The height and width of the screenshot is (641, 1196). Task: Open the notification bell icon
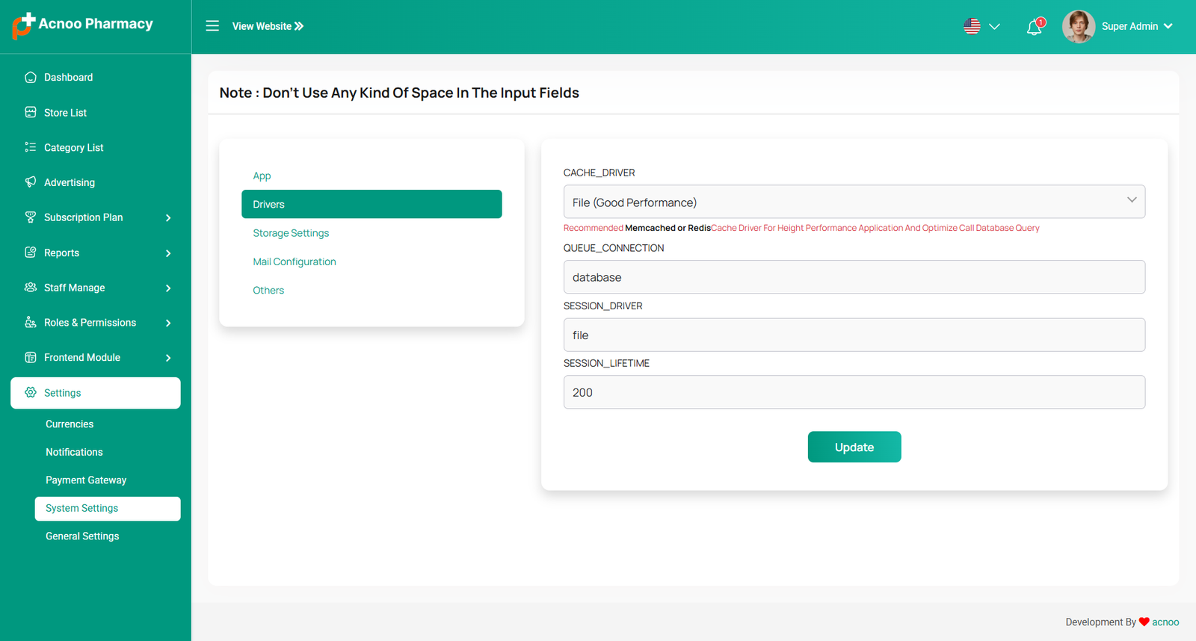(x=1035, y=28)
